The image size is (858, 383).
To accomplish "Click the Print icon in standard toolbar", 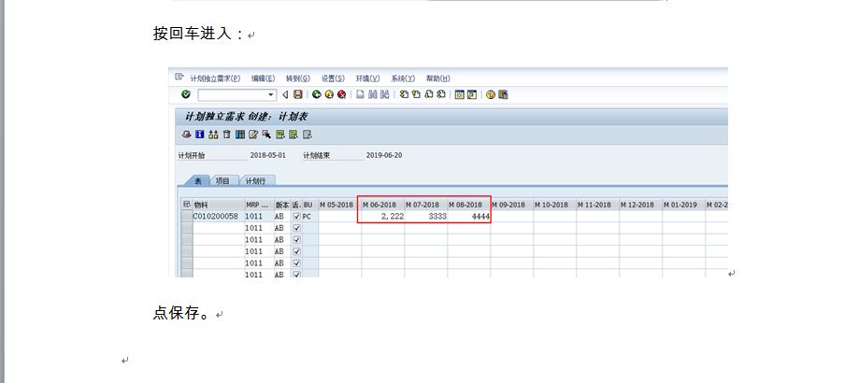I will coord(360,94).
